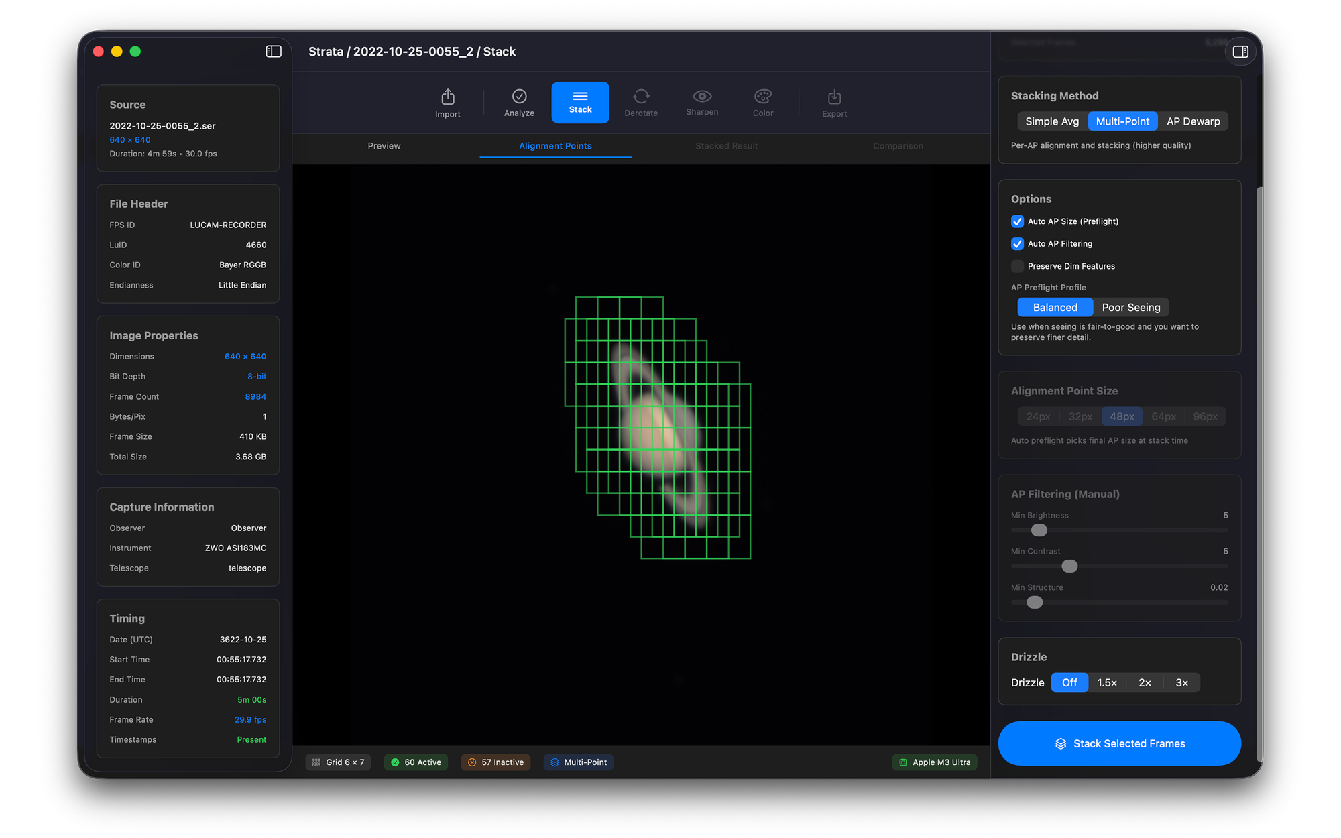The height and width of the screenshot is (838, 1341).
Task: Enable Preserve Dim Features checkbox
Action: point(1017,266)
